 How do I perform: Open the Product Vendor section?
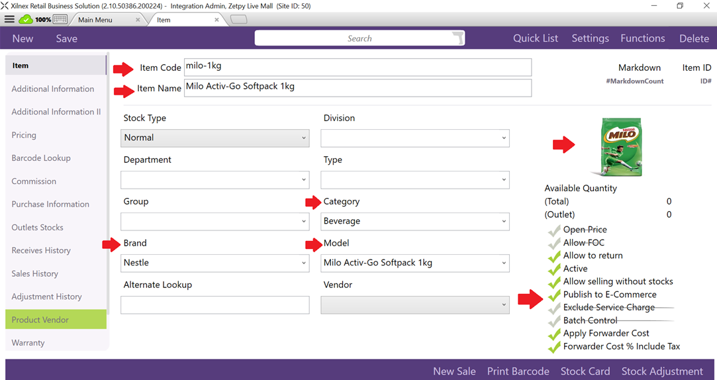[x=56, y=320]
